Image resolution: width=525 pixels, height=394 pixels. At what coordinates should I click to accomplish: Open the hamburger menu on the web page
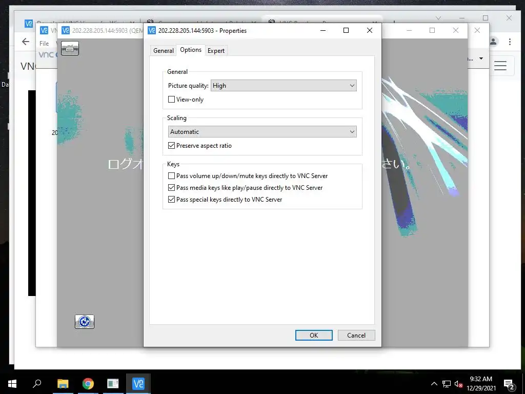tap(500, 65)
